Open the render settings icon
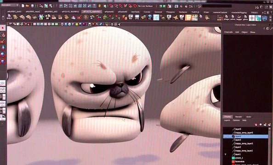The width and height of the screenshot is (273, 165). [x=191, y=6]
